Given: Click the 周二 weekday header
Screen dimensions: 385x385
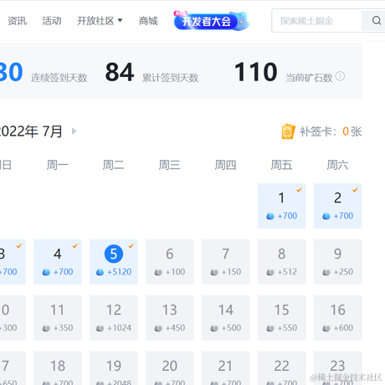Looking at the screenshot, I should 113,165.
